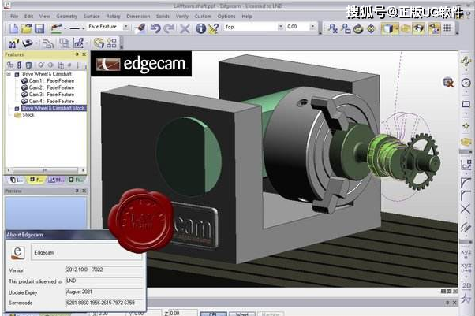The width and height of the screenshot is (475, 316).
Task: Select Cam 4 : Face Feature
Action: pos(51,101)
